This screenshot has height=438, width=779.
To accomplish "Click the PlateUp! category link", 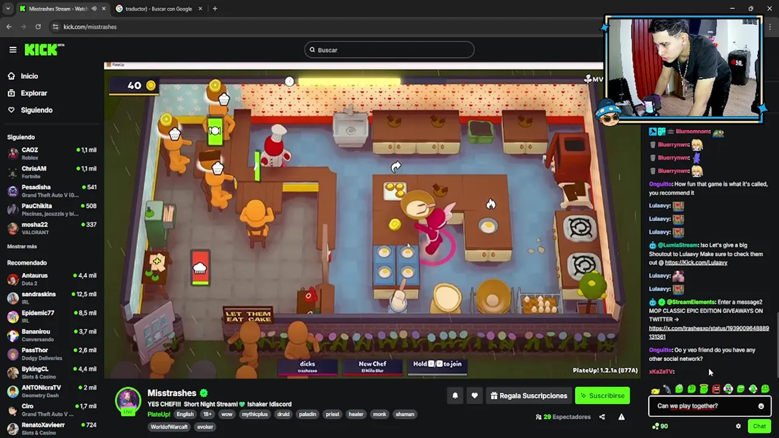I will [x=159, y=414].
